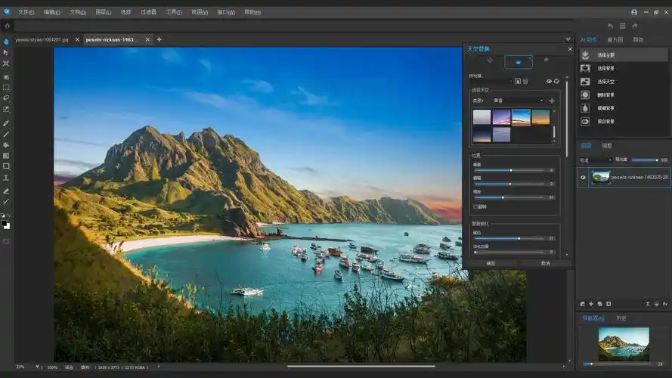Click the 选择天空 (select sky) AI action icon

tap(585, 82)
